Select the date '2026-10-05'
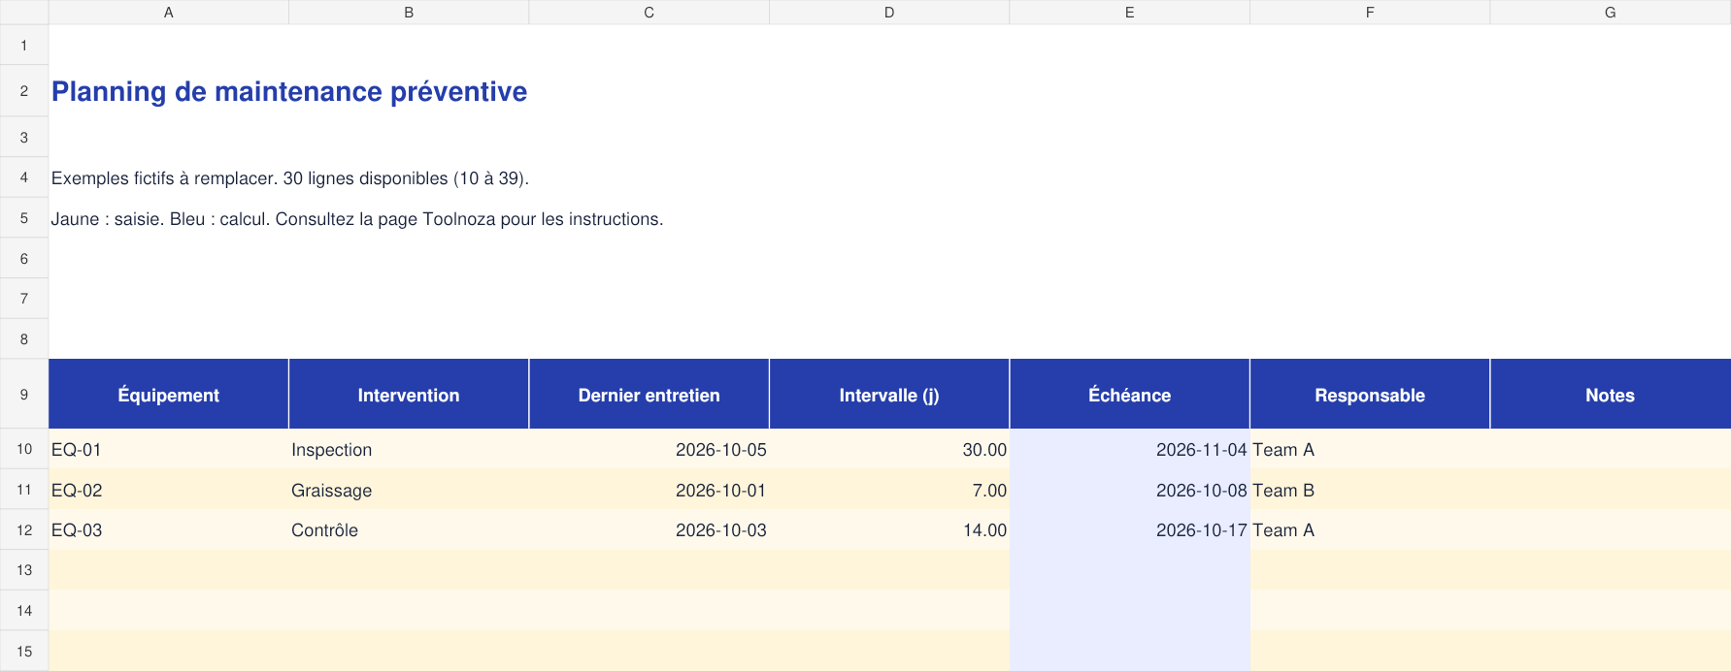The width and height of the screenshot is (1731, 671). (x=649, y=450)
